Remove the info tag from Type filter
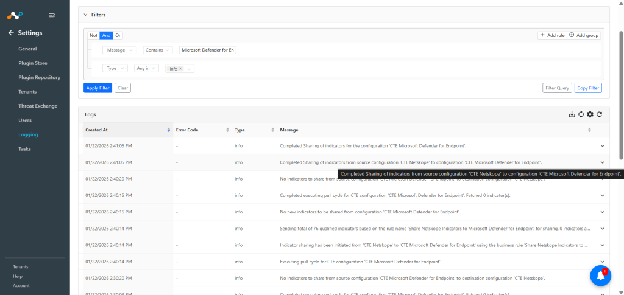Screen dimensions: 624x295 (x=180, y=69)
